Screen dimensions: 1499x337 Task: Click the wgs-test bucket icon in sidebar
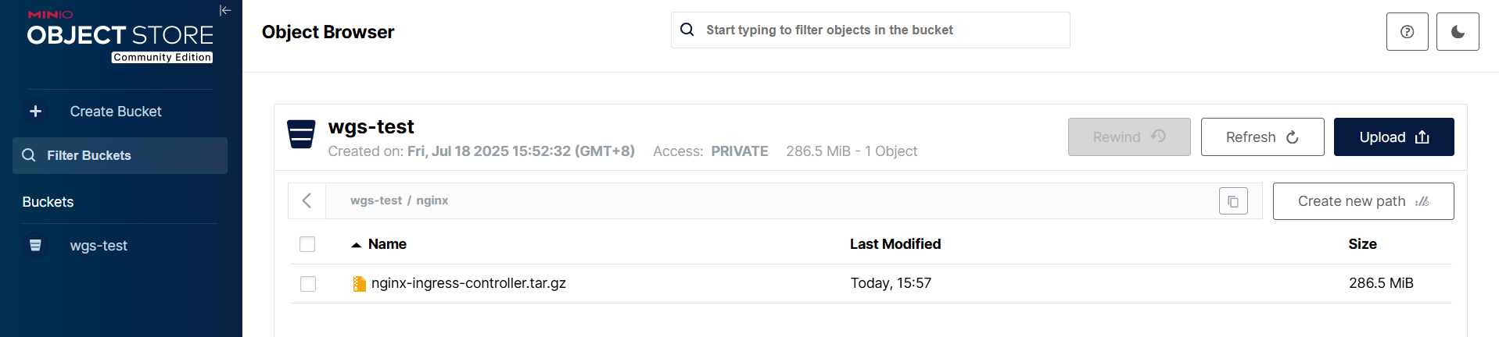35,246
